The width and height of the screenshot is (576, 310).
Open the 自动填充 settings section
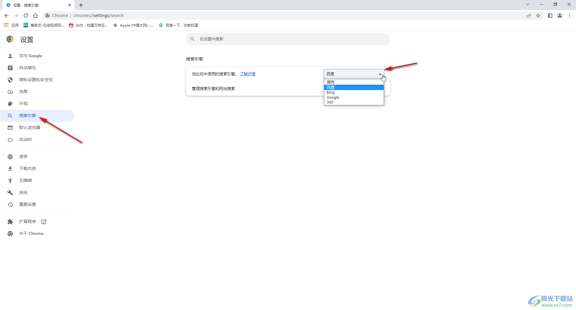pyautogui.click(x=37, y=68)
